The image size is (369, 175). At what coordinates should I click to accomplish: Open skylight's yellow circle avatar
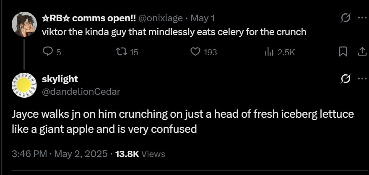tap(24, 85)
